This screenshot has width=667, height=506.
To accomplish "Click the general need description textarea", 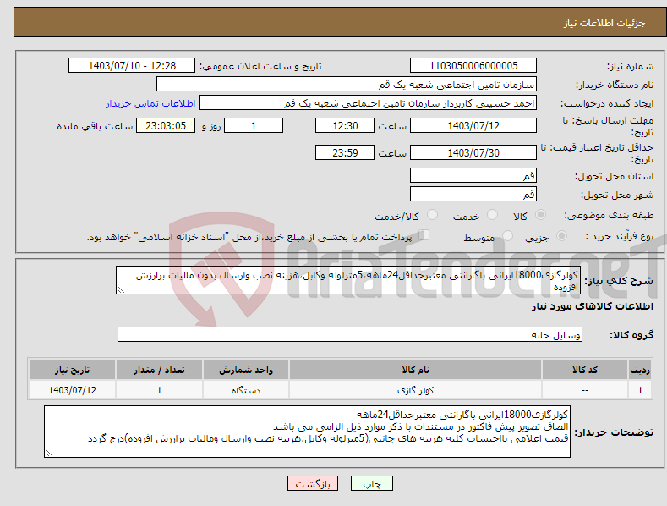I will click(x=348, y=280).
